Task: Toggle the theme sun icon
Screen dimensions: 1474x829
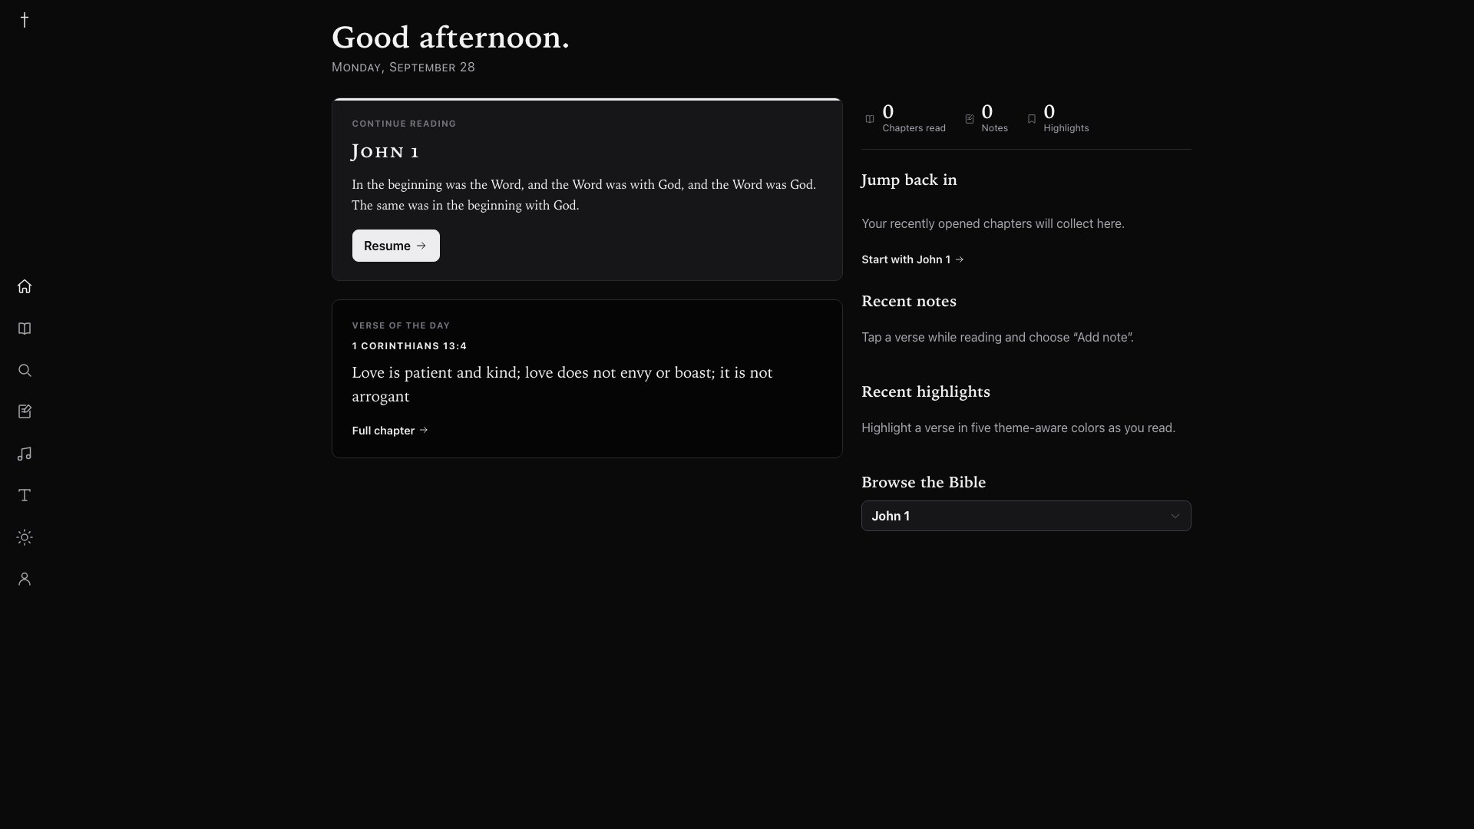Action: pyautogui.click(x=25, y=537)
